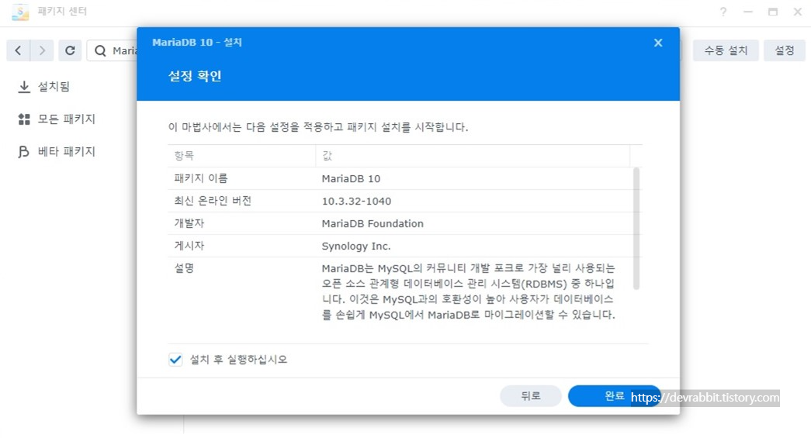Open 베타 패키지 in the sidebar
The width and height of the screenshot is (811, 438).
click(67, 152)
